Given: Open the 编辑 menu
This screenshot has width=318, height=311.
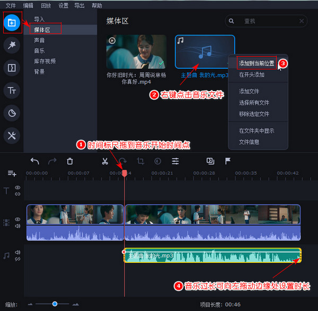Looking at the screenshot, I should click(x=28, y=5).
